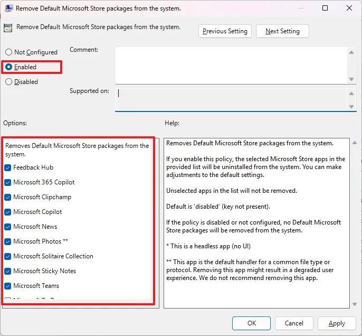Deselect the Microsoft Copilot checkbox
Image resolution: width=362 pixels, height=336 pixels.
click(7, 212)
